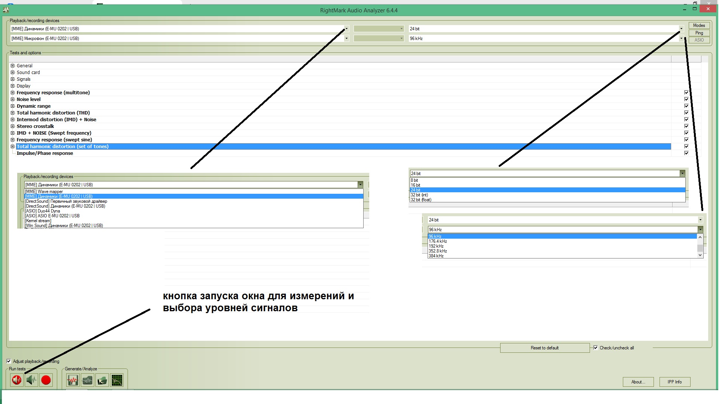This screenshot has height=404, width=722.
Task: Toggle the Check/uncheck all checkbox
Action: [596, 348]
